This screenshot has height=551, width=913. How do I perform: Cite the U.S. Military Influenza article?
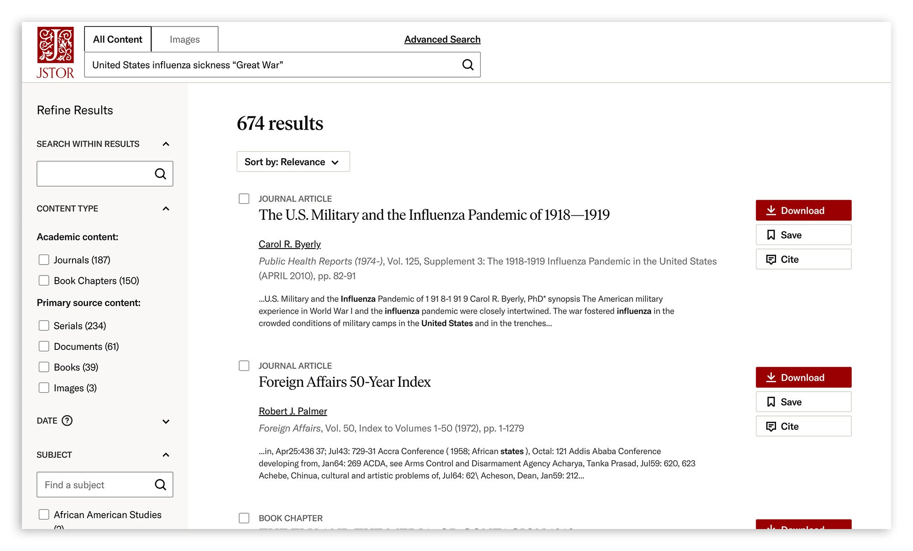click(x=803, y=259)
